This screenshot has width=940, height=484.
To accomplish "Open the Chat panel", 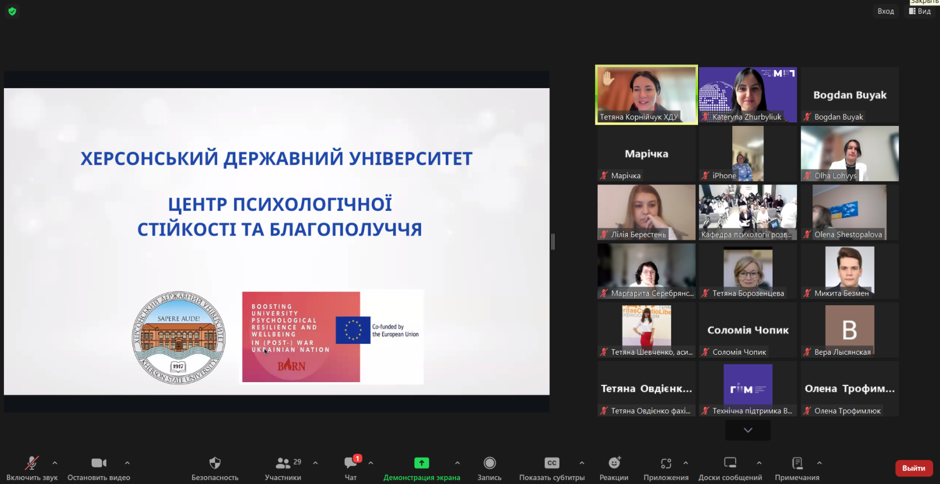I will 351,464.
